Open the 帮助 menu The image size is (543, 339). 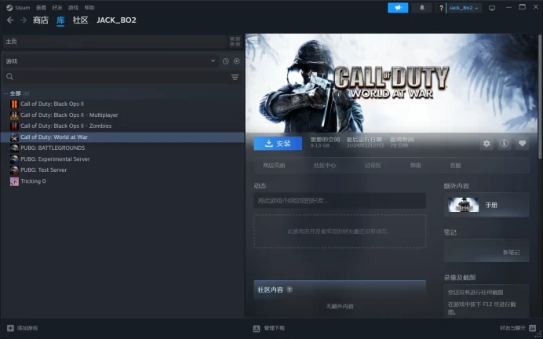coord(89,8)
